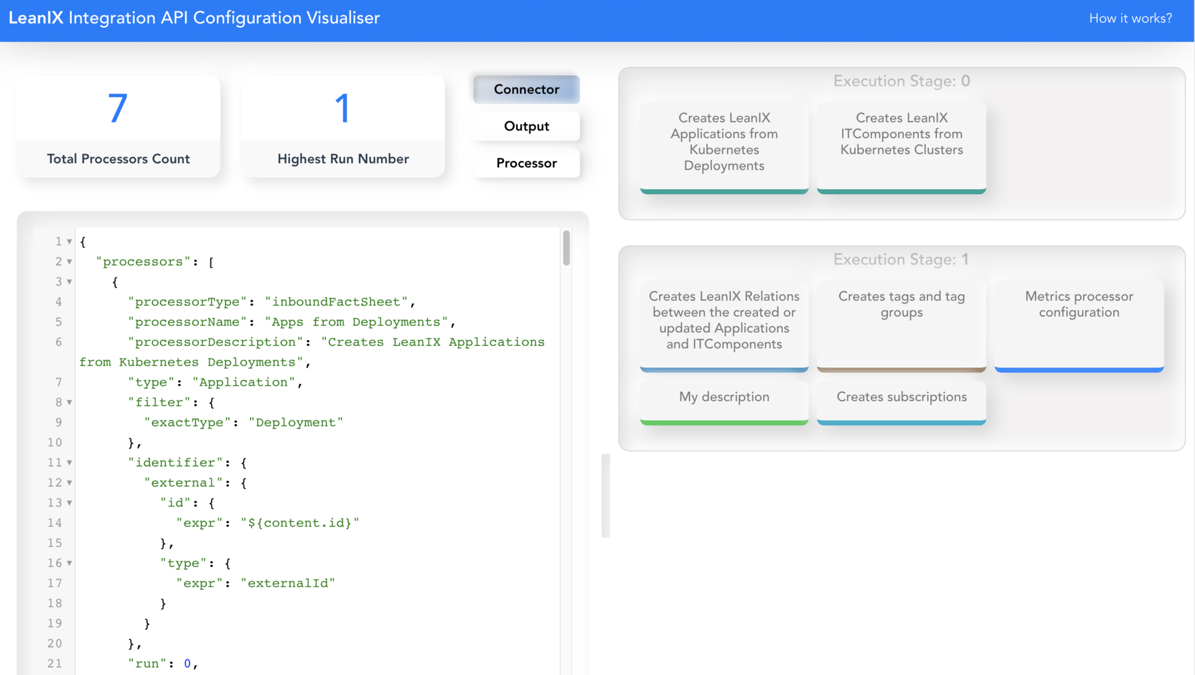The image size is (1195, 675).
Task: Click the Execution Stage: 1 heading
Action: [901, 259]
